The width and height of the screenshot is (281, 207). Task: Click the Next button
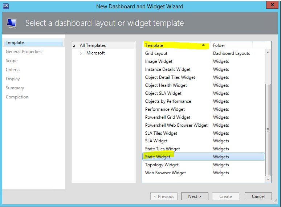pyautogui.click(x=195, y=196)
